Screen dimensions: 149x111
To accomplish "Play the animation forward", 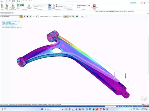I will pos(37,17).
